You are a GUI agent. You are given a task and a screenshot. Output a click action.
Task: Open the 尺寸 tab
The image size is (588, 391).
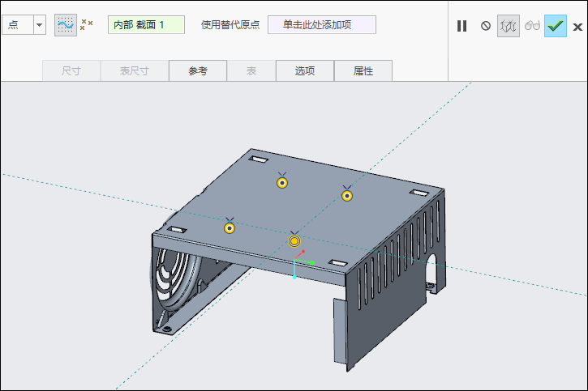[x=71, y=70]
